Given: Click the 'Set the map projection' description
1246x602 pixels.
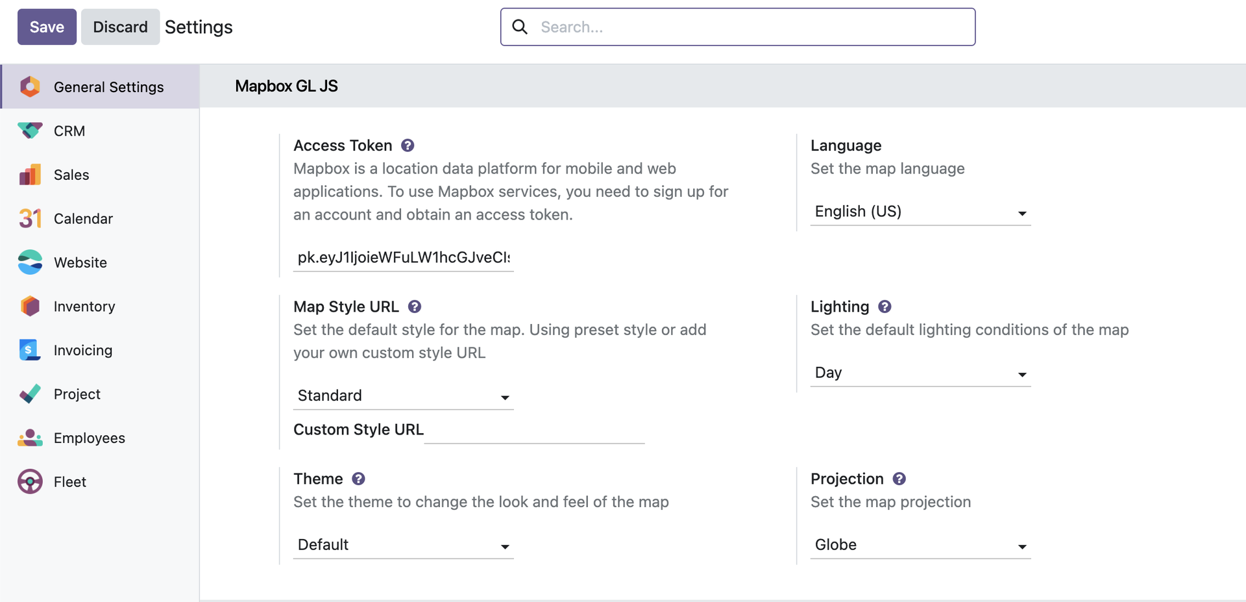Looking at the screenshot, I should pyautogui.click(x=890, y=502).
